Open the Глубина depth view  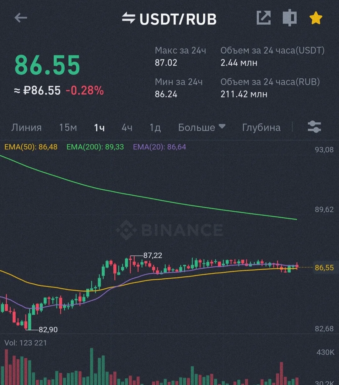pyautogui.click(x=261, y=127)
